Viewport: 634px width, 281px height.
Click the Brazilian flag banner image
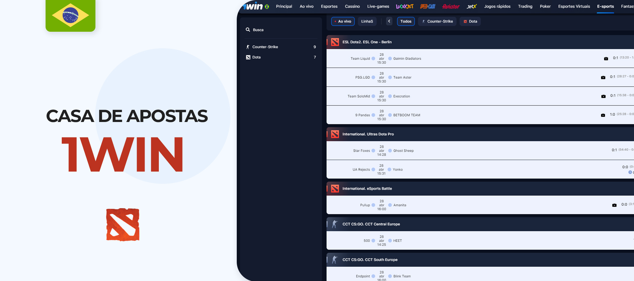70,16
